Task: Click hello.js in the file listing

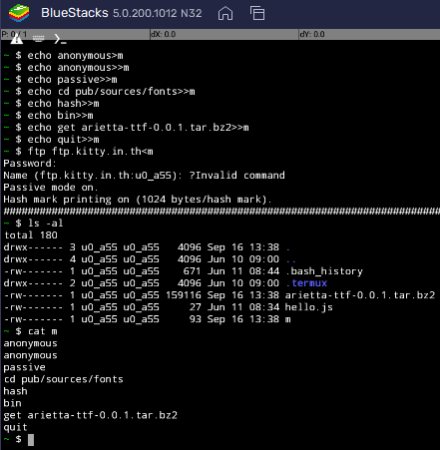Action: click(308, 307)
